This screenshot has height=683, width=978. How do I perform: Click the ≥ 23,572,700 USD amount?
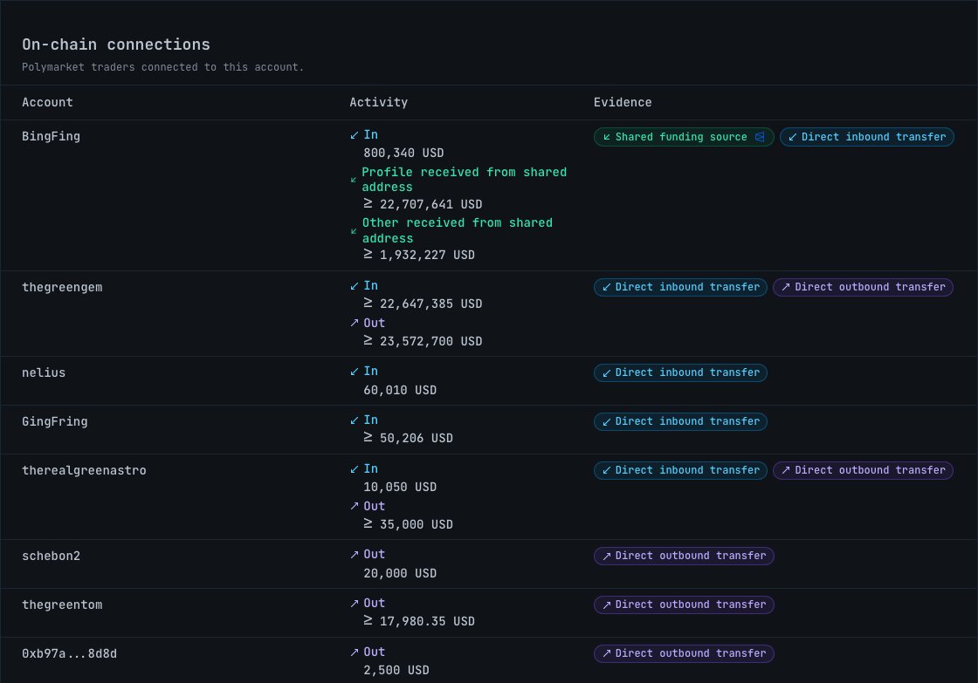(423, 342)
